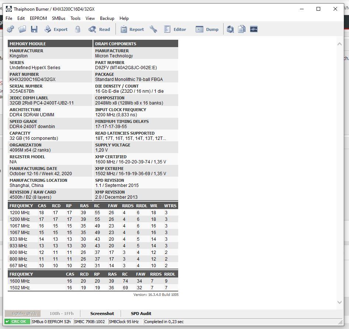Click Shanghai, China manufacturing location
This screenshot has height=329, width=349.
coord(27,185)
